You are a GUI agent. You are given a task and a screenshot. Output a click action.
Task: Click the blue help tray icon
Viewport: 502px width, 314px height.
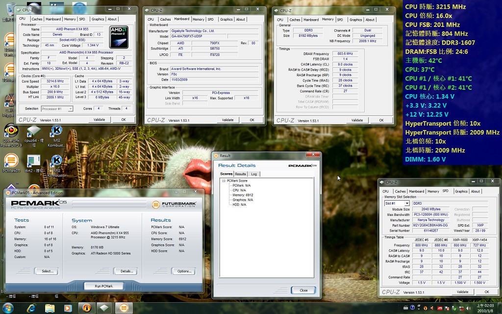pos(413,308)
